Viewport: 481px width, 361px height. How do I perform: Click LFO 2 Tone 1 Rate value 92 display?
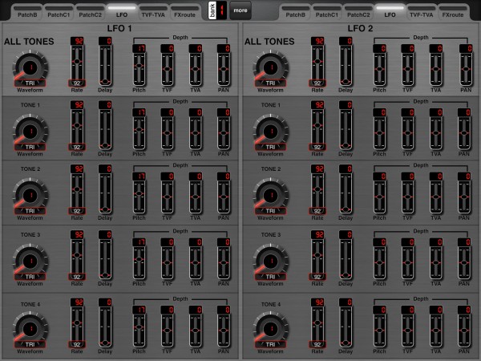317,105
